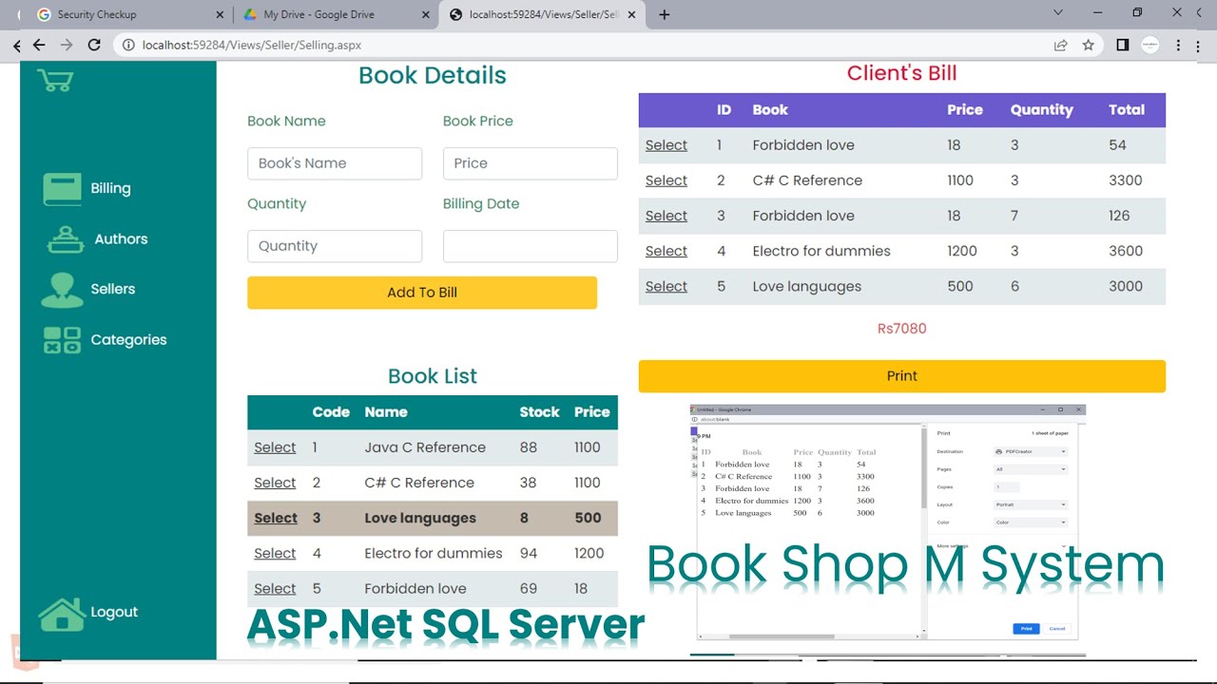
Task: Click the Rs7080 total amount
Action: tap(901, 329)
